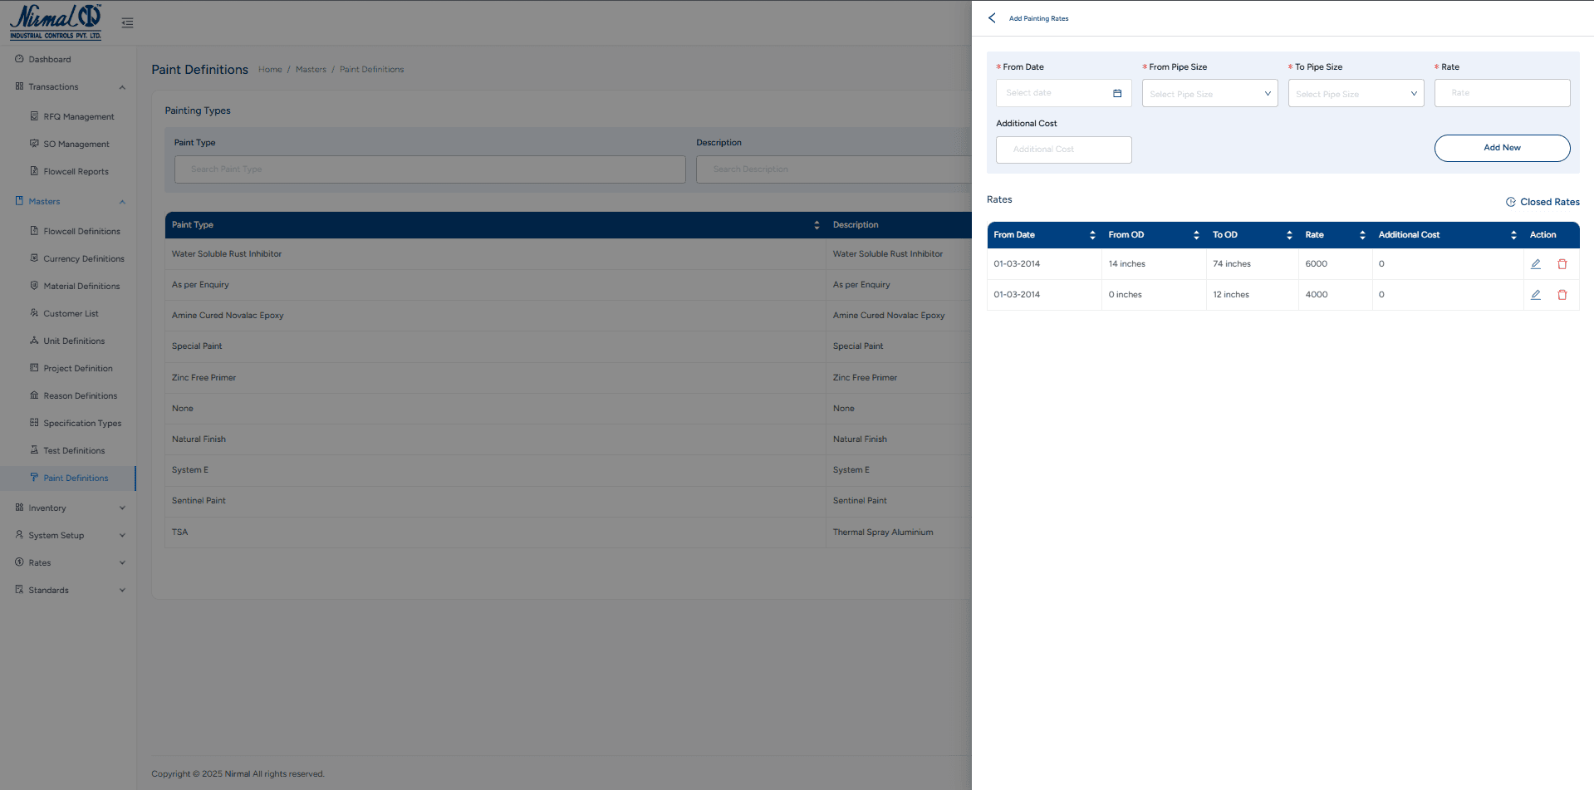Open Flowcell Definitions in the sidebar
The image size is (1594, 790).
(x=81, y=231)
